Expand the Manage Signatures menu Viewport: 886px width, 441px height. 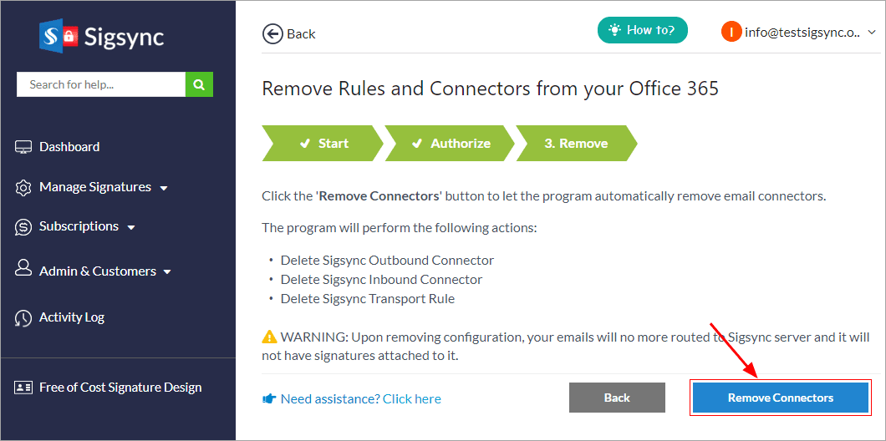click(x=164, y=188)
